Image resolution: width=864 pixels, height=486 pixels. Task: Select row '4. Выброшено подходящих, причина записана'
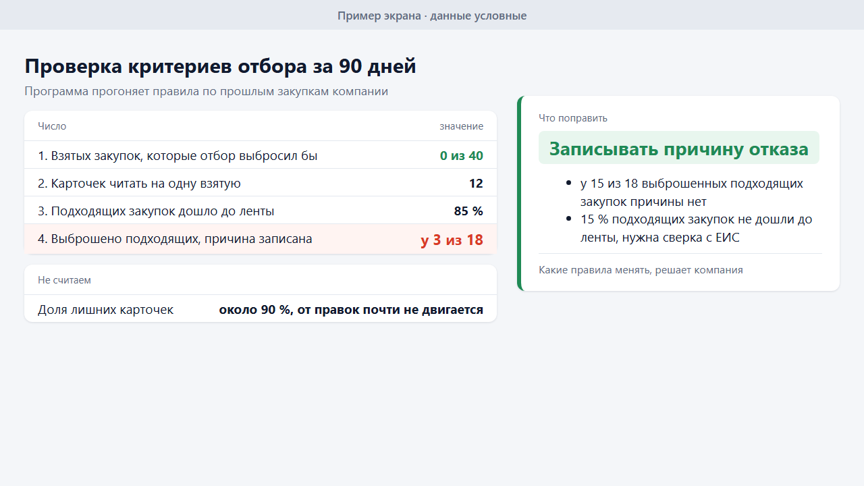point(261,239)
